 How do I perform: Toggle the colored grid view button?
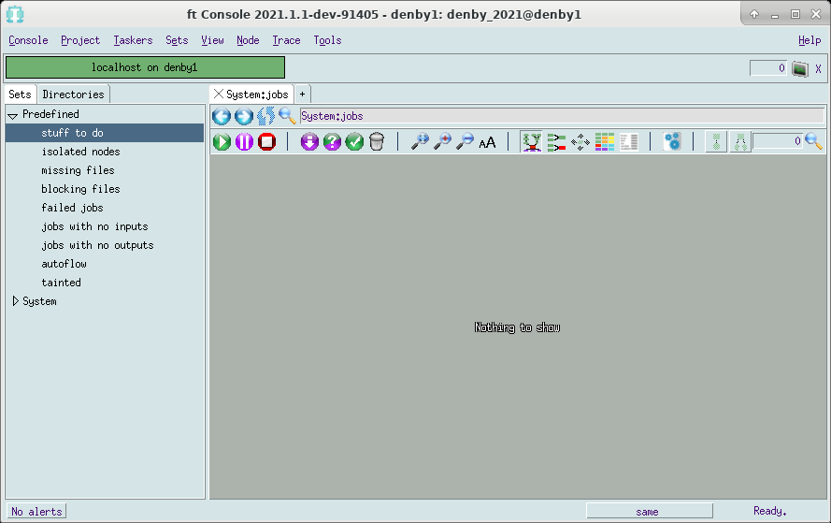point(605,142)
